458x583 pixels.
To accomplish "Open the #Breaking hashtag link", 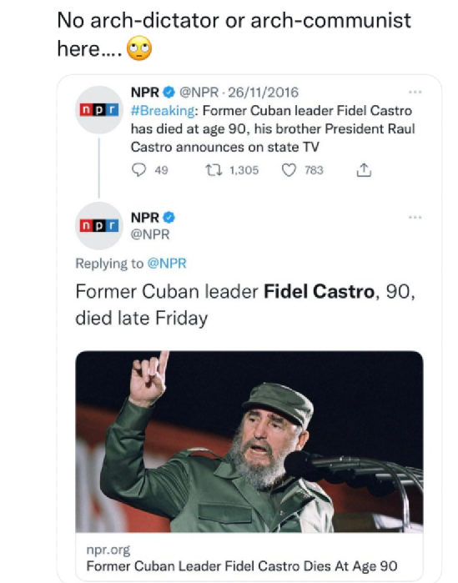I will click(164, 111).
